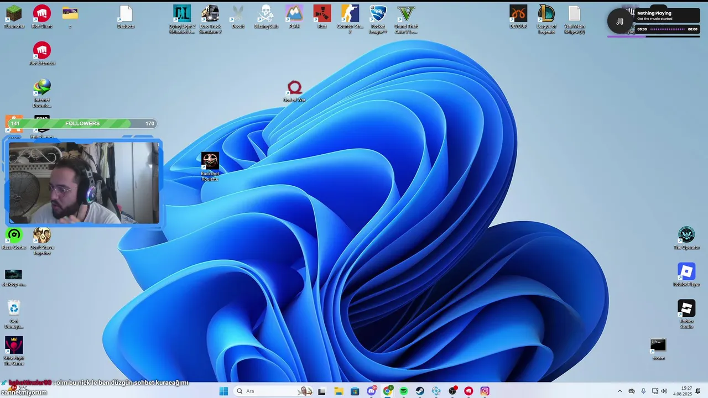
Task: Open Microsoft Store from the taskbar
Action: pos(355,391)
